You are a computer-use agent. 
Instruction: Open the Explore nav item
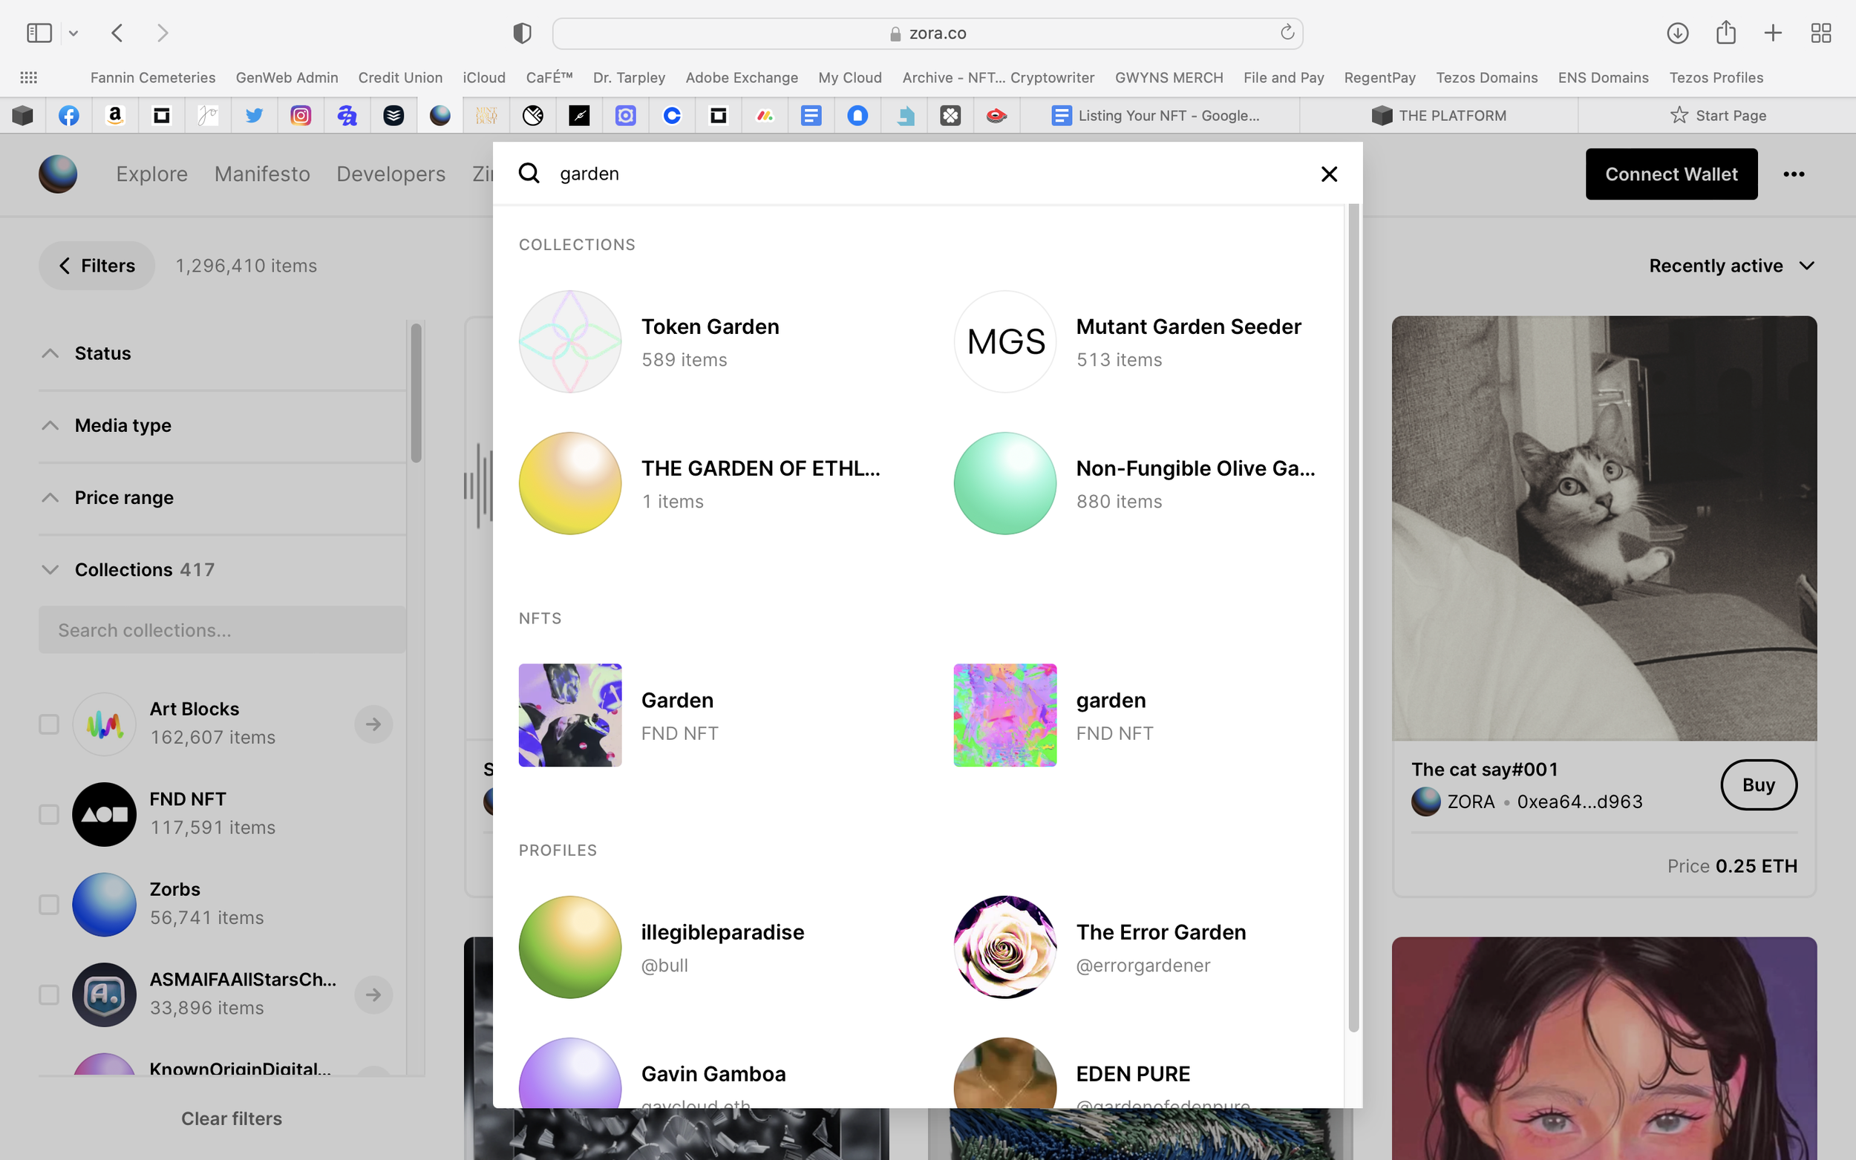tap(152, 174)
